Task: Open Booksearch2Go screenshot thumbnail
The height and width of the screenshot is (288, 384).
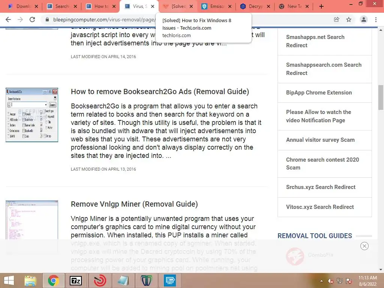Action: [x=32, y=115]
